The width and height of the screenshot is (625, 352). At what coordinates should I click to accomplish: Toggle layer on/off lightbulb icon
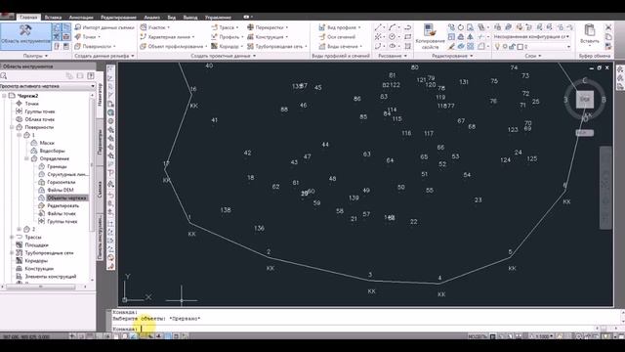[497, 47]
